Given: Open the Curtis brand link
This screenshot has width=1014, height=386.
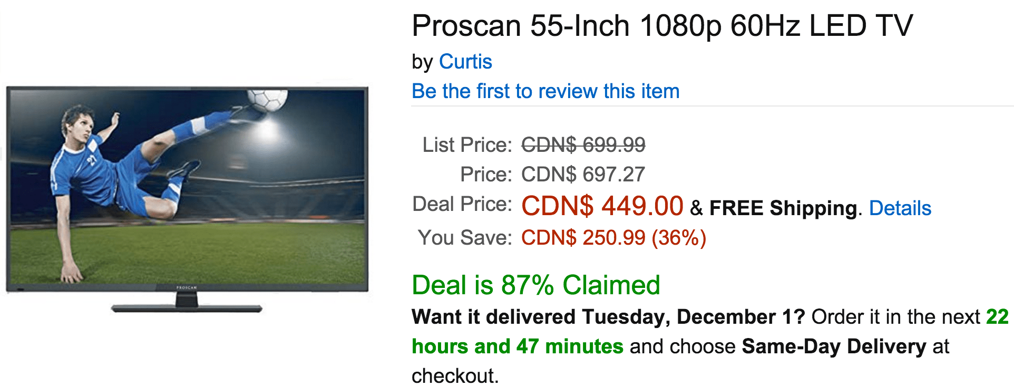Looking at the screenshot, I should pos(465,62).
